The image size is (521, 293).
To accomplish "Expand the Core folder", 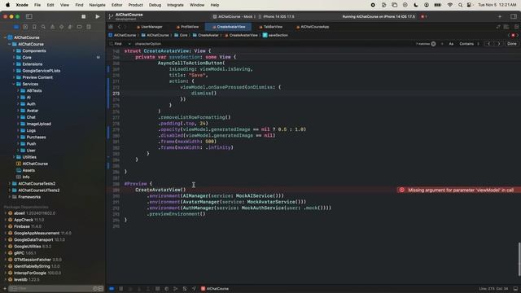I will pyautogui.click(x=14, y=58).
